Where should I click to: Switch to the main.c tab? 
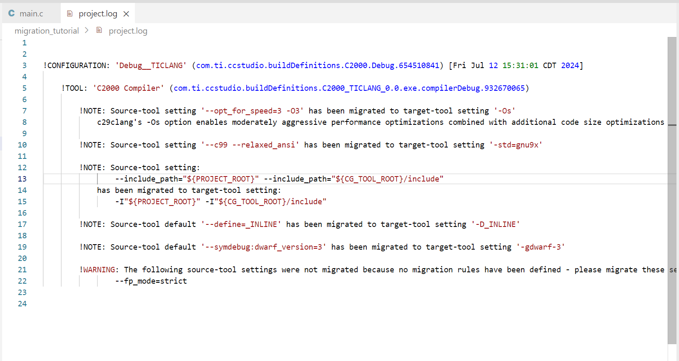coord(31,14)
